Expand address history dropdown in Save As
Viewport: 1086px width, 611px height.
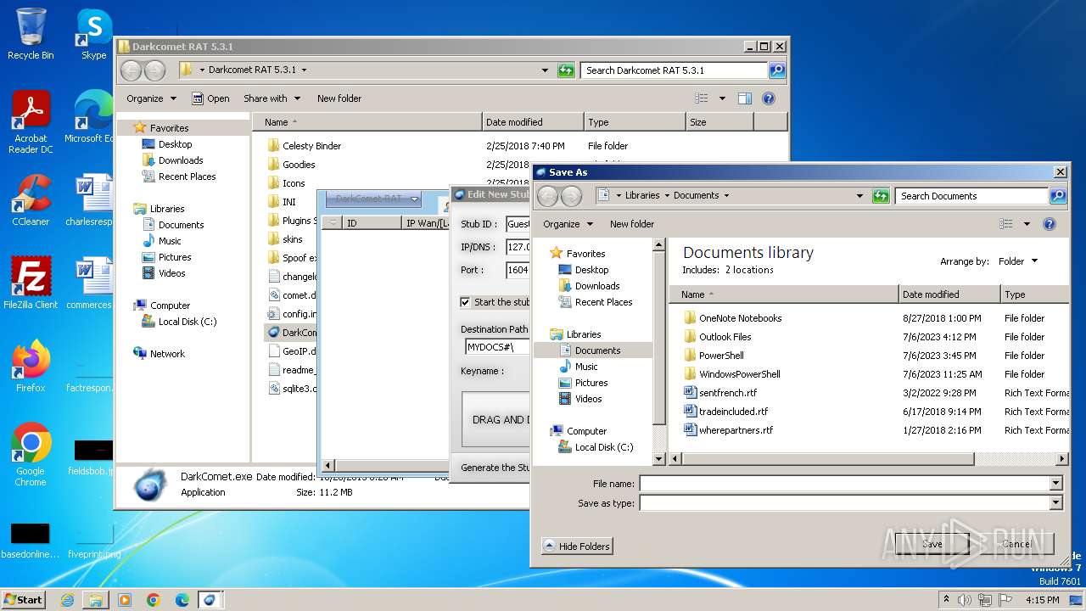click(x=859, y=196)
